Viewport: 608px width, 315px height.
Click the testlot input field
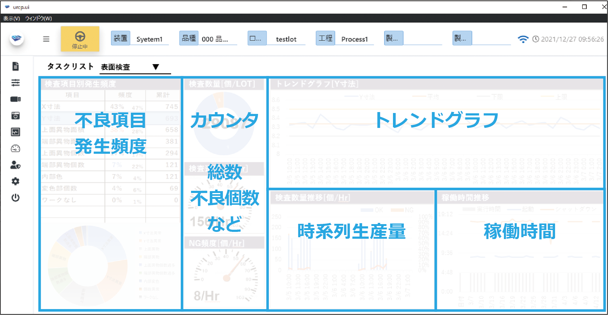(286, 39)
